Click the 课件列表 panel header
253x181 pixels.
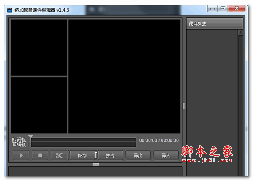point(214,23)
